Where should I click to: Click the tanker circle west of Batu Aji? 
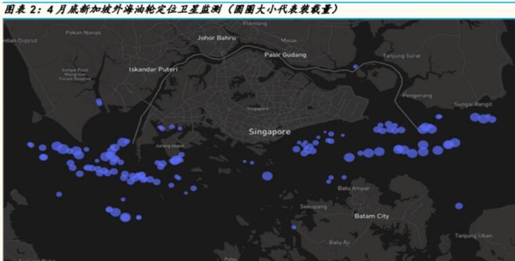(x=294, y=227)
